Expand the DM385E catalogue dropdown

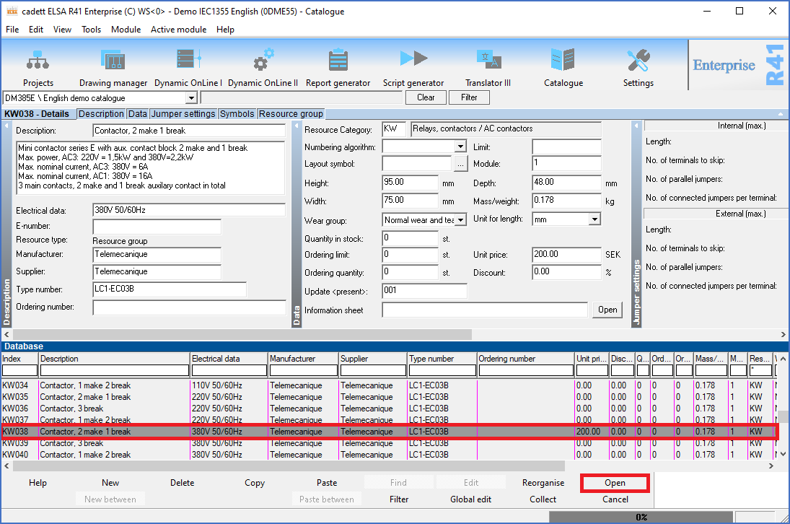(191, 98)
